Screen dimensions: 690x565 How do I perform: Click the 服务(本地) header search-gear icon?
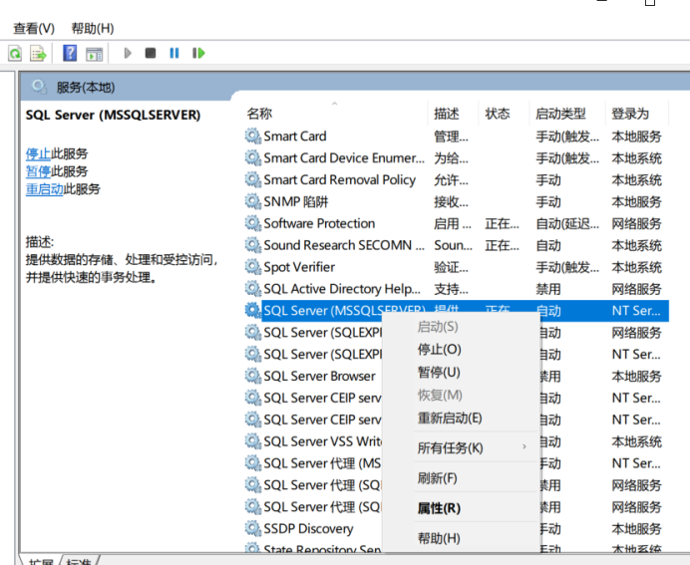pos(39,87)
